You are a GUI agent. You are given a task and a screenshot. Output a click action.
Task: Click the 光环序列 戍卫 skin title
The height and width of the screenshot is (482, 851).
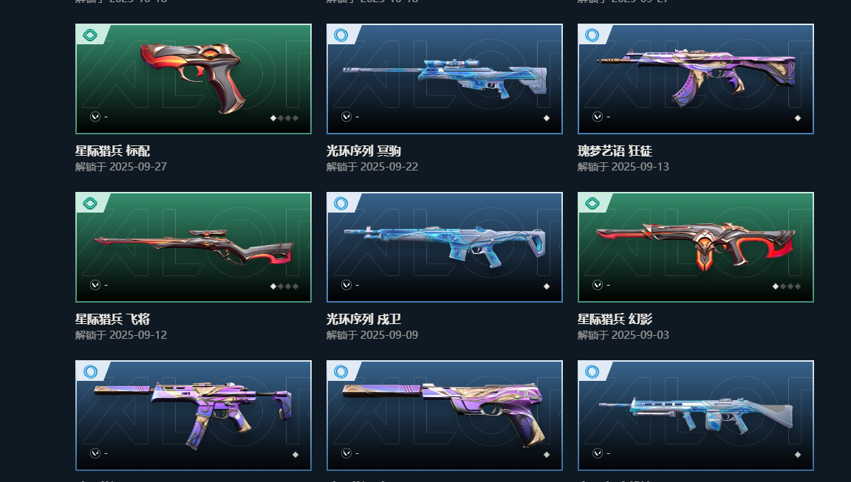[x=363, y=319]
